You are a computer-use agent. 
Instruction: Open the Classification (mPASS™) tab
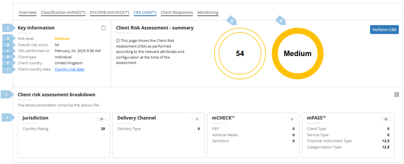click(63, 13)
